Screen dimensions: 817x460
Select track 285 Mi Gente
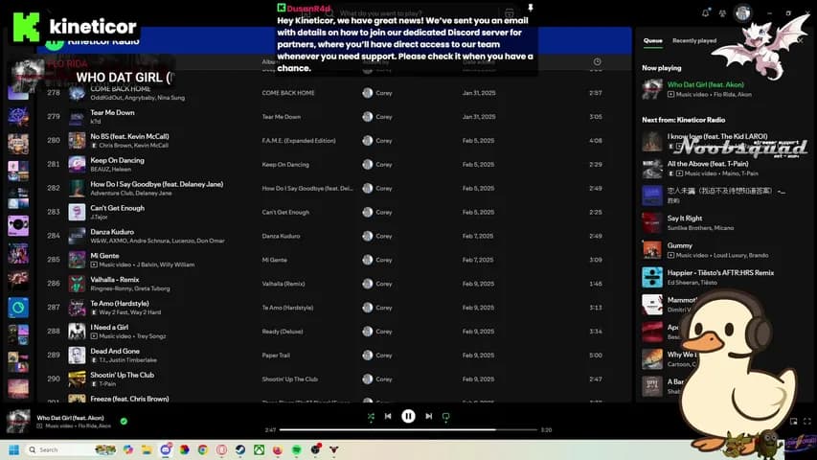pos(333,260)
